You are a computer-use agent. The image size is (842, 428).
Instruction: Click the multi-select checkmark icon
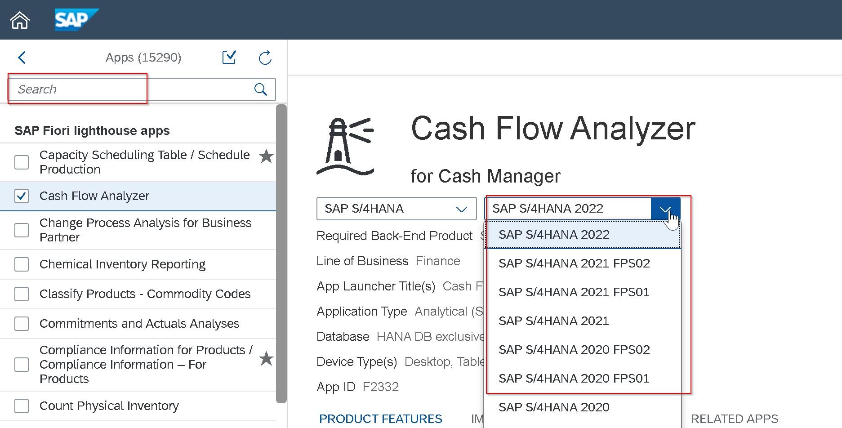coord(229,58)
